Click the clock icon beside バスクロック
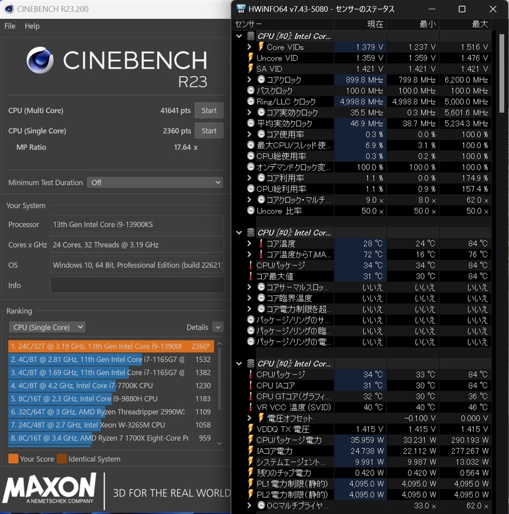 (x=250, y=90)
